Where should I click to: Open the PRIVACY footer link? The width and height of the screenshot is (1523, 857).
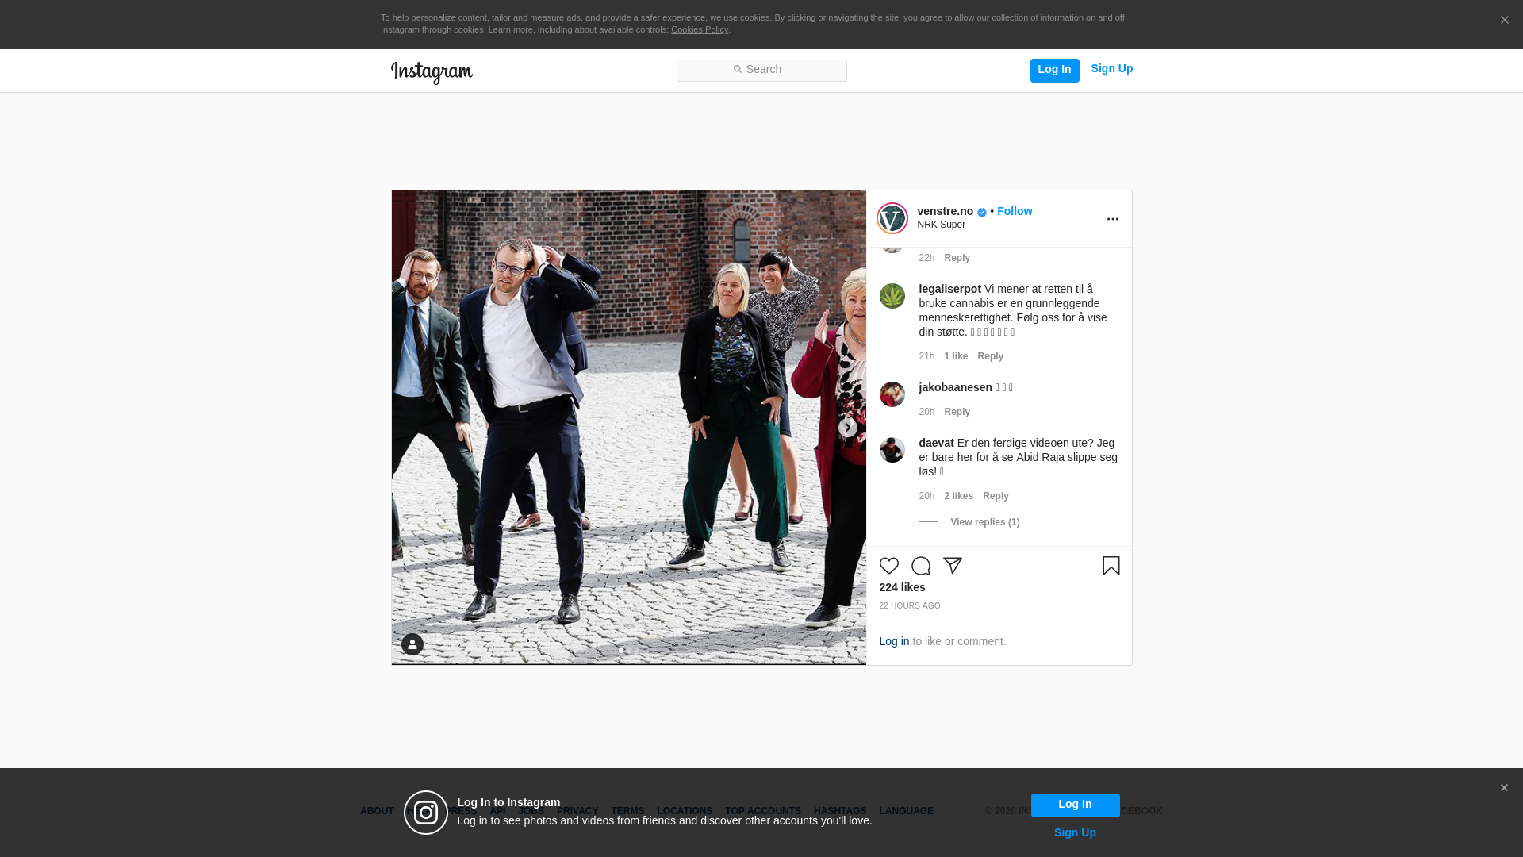[577, 811]
